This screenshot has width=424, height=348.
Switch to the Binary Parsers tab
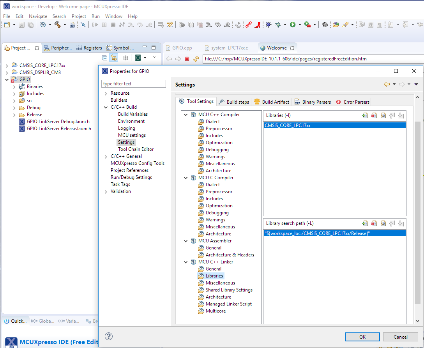coord(313,102)
